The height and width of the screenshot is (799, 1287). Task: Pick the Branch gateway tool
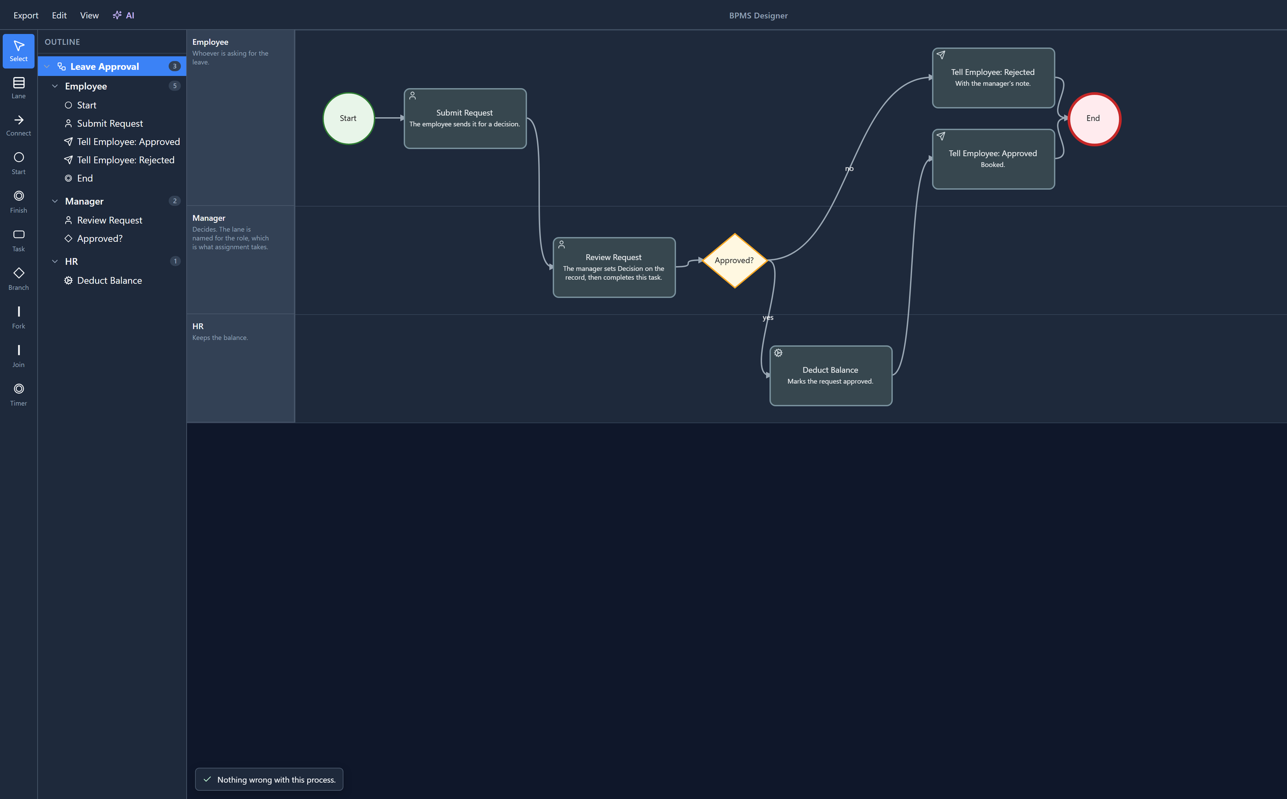[19, 279]
